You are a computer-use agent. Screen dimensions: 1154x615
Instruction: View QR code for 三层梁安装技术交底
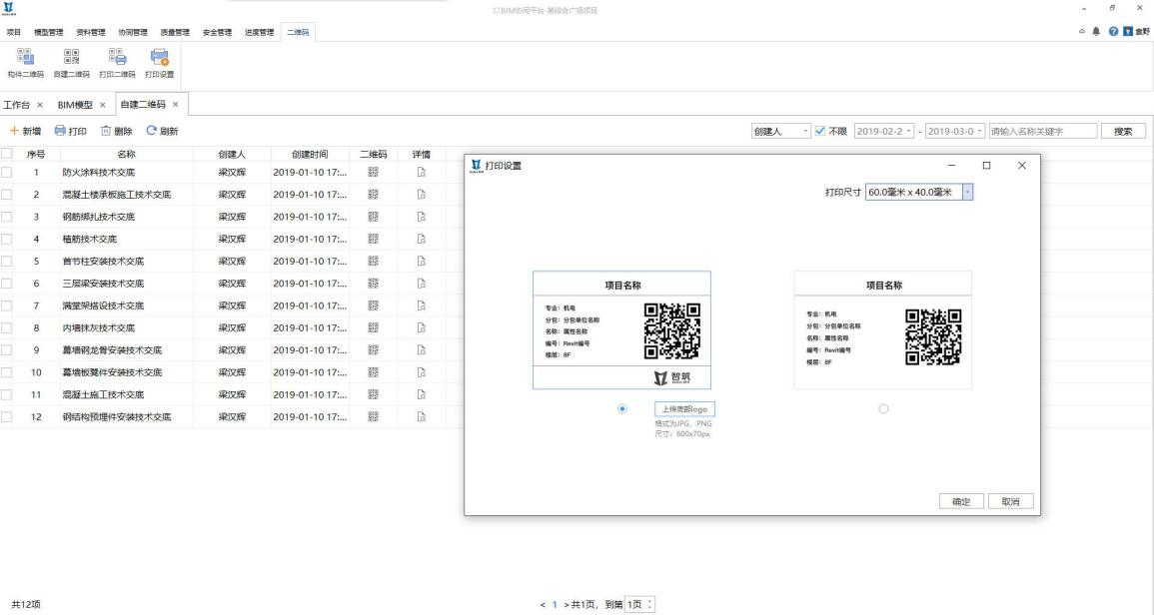[x=373, y=284]
